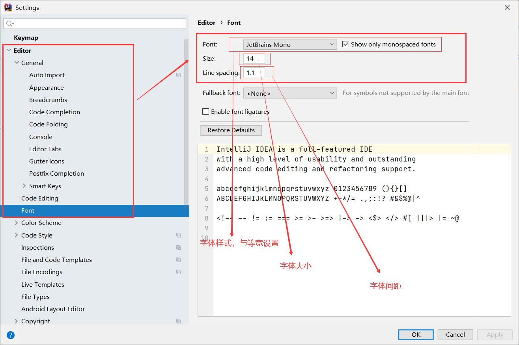
Task: Click the Restore Defaults button
Action: click(x=231, y=130)
